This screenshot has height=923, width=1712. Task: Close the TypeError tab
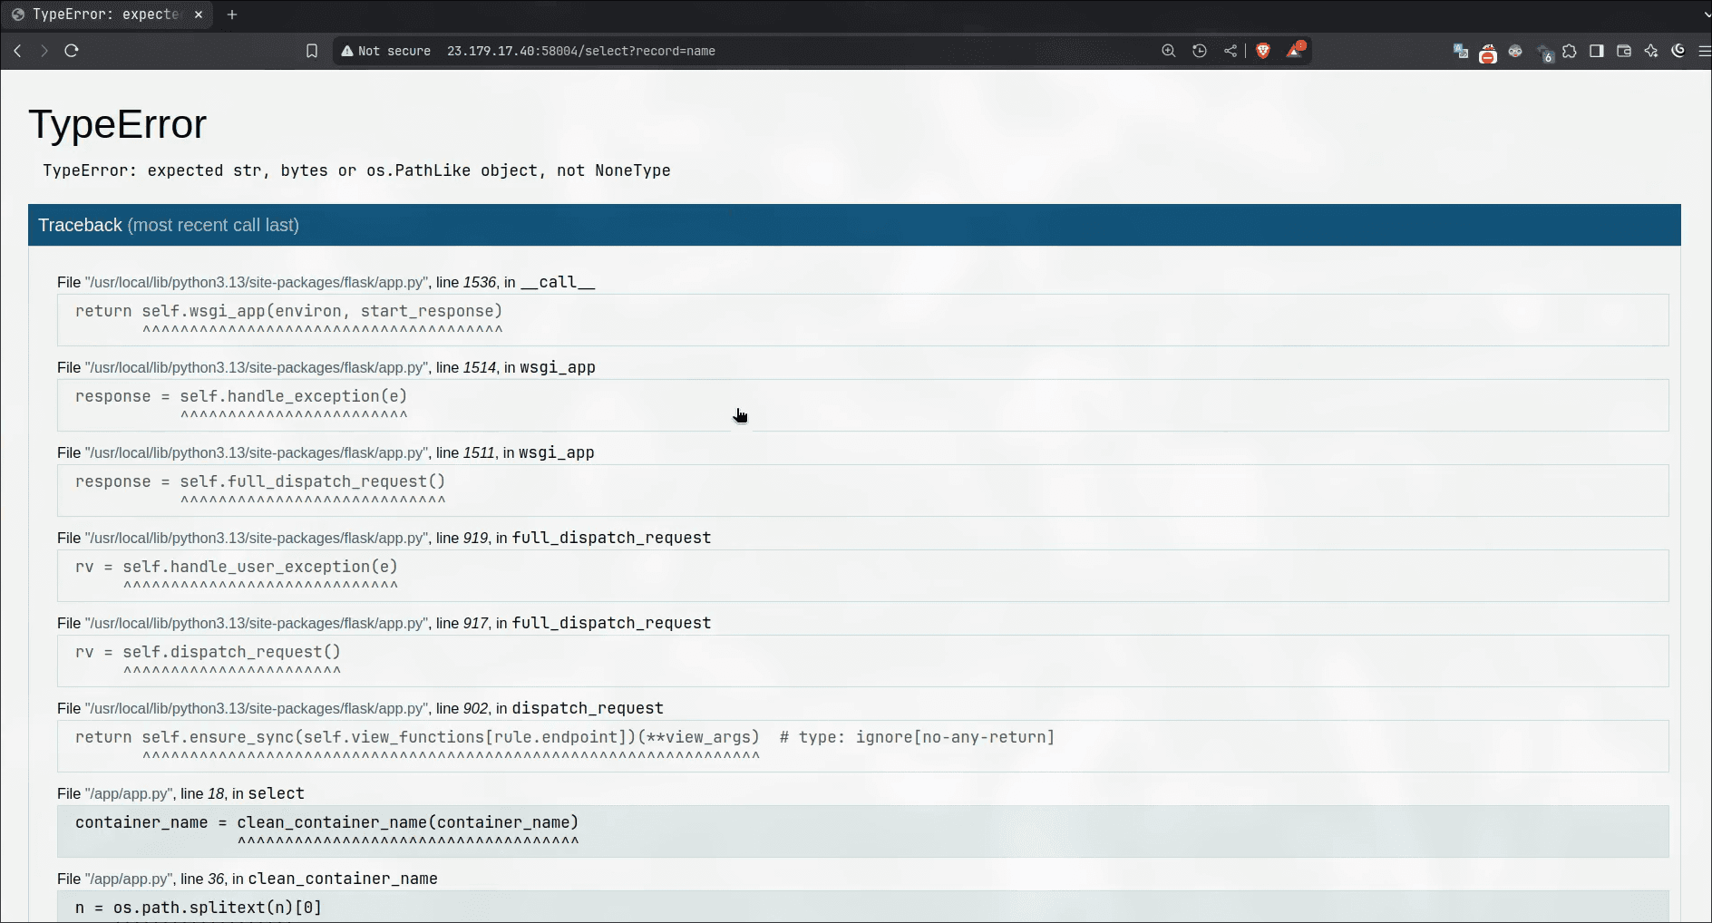point(199,15)
